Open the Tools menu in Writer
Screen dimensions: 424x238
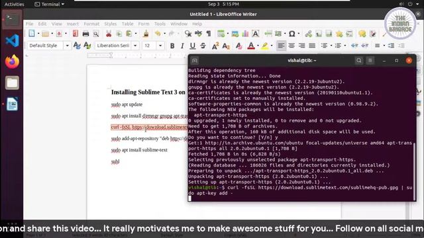160,24
